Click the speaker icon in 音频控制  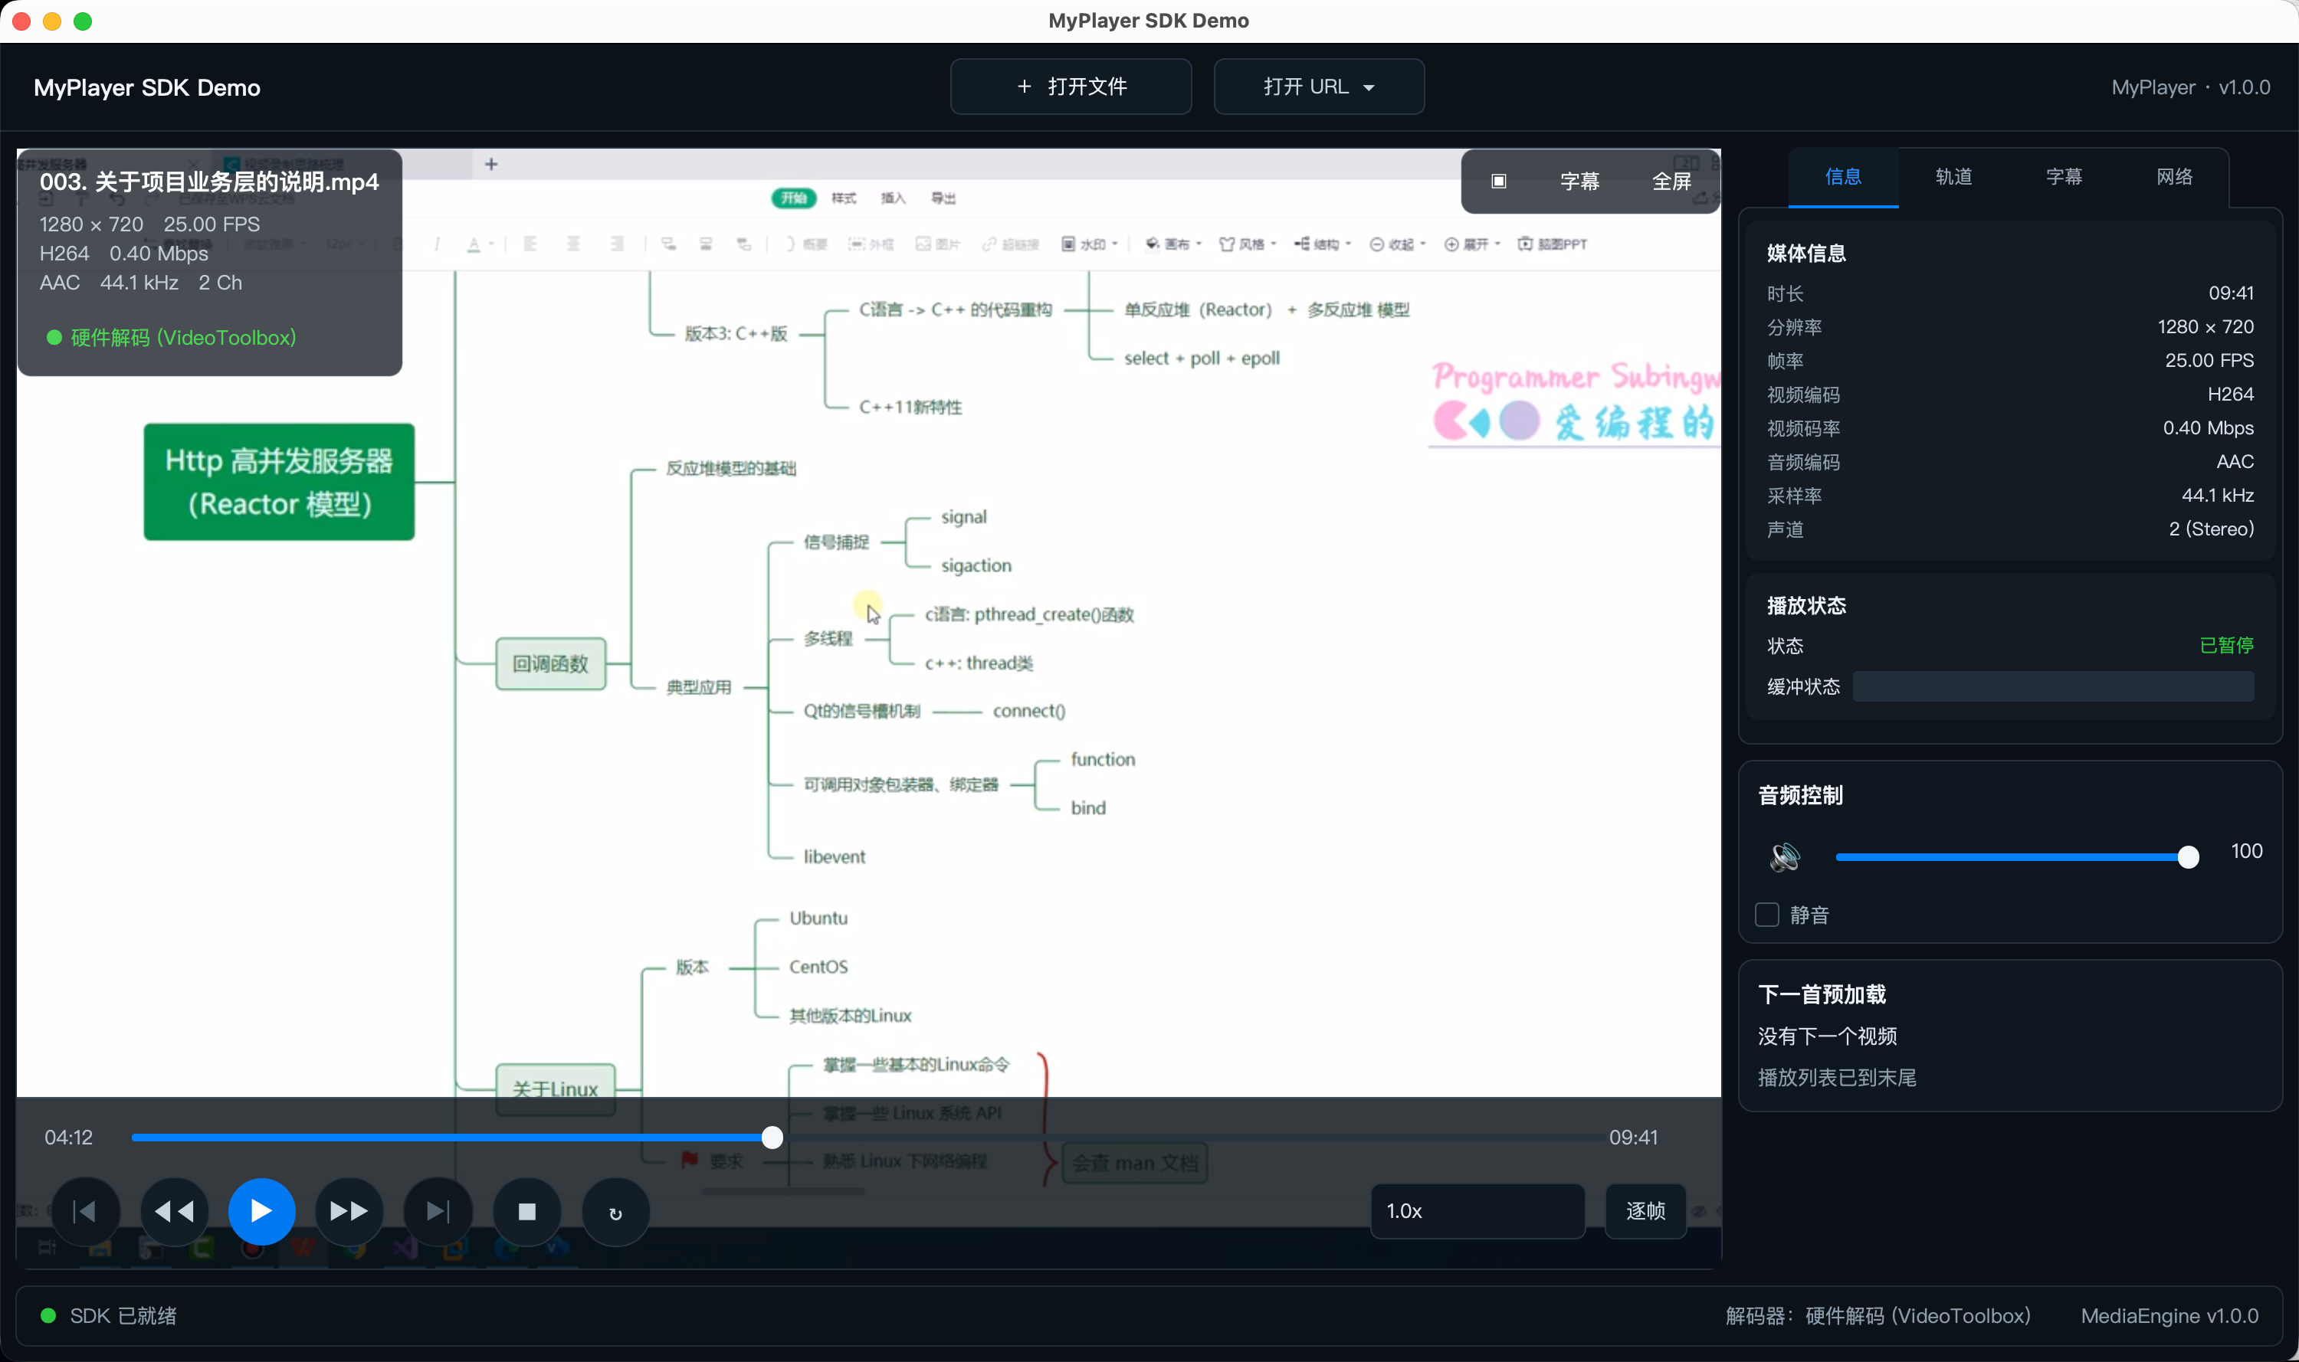(x=1785, y=856)
